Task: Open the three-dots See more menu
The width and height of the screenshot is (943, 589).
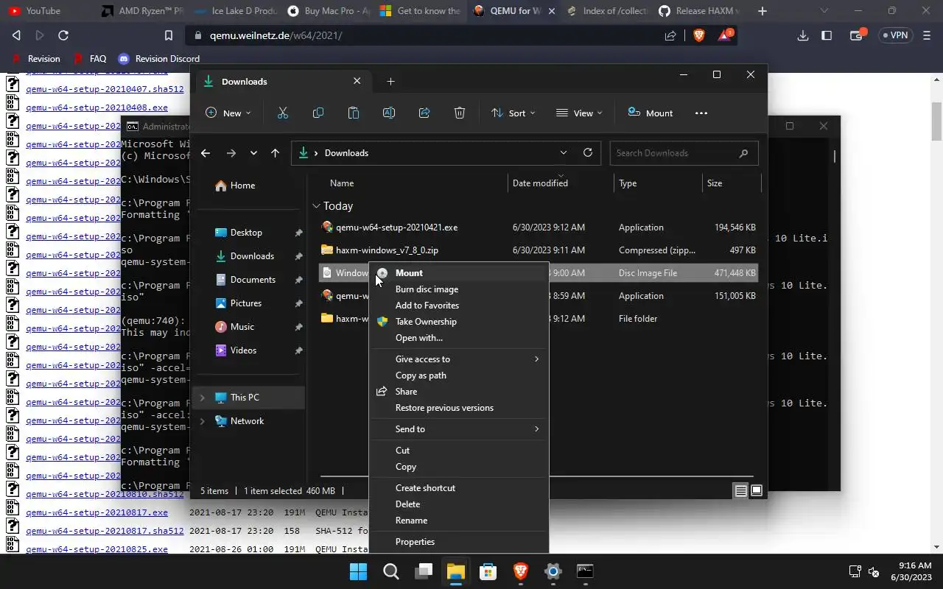Action: pos(701,113)
